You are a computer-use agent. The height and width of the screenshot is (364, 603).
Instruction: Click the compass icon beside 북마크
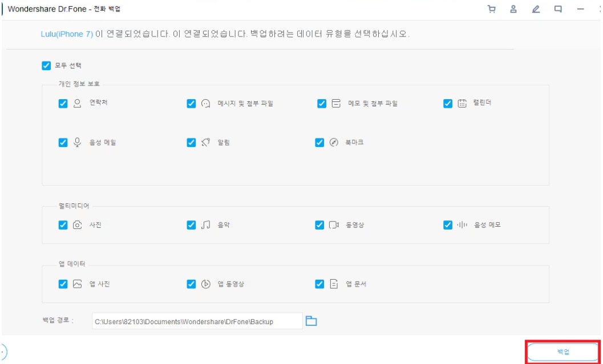[334, 142]
